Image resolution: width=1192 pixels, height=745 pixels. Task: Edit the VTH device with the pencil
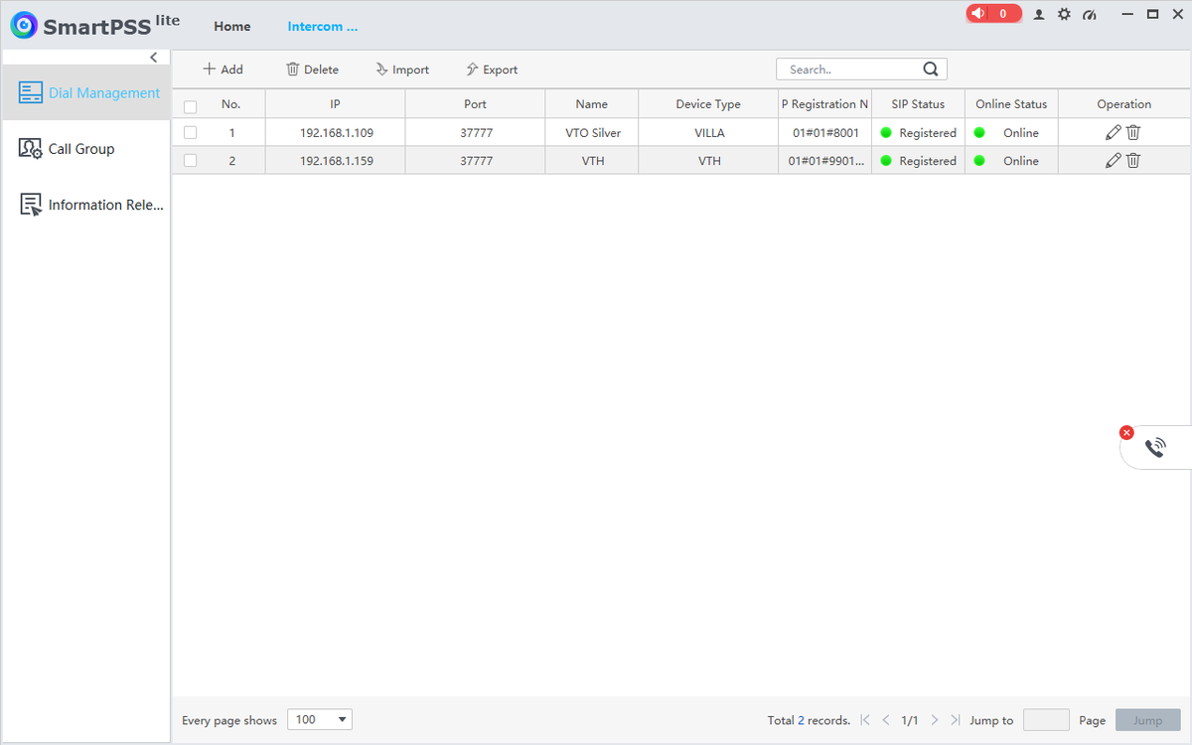click(x=1113, y=160)
